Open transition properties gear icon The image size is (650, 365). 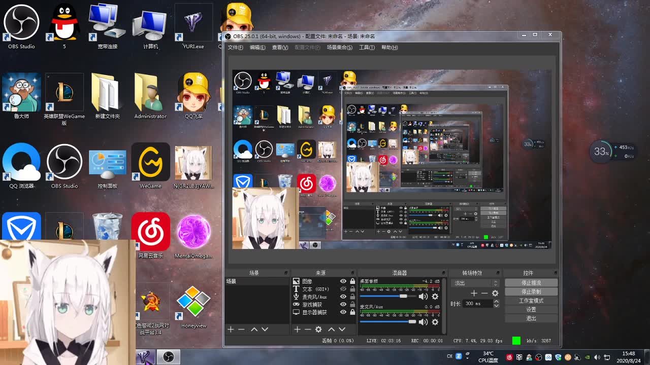click(495, 293)
